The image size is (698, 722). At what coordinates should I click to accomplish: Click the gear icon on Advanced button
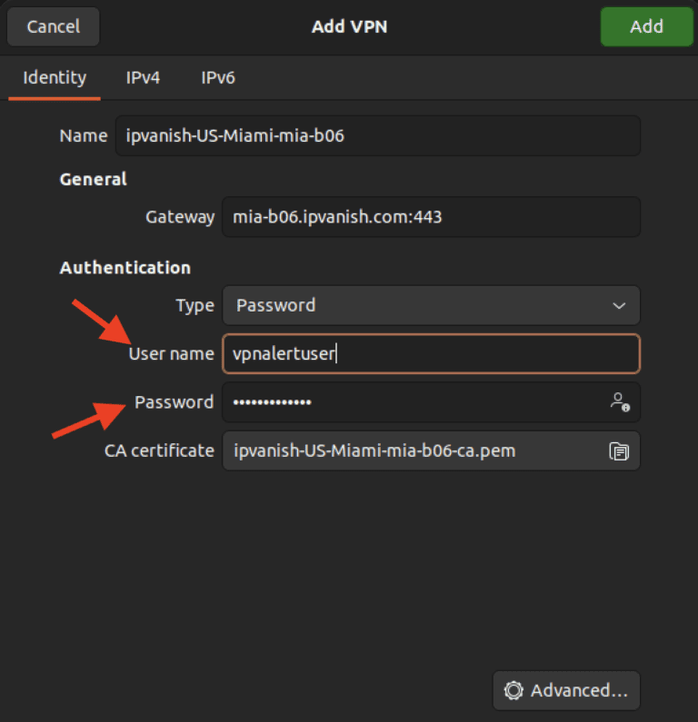[x=514, y=691]
